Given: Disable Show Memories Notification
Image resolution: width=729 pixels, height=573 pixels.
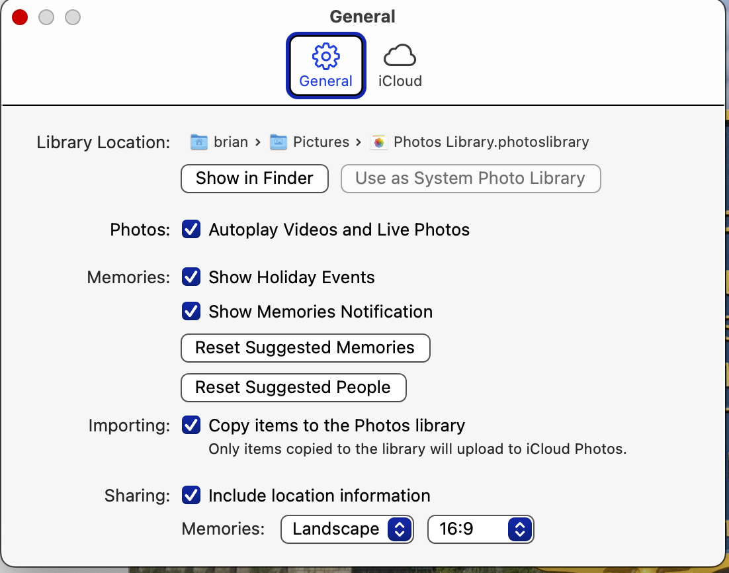Looking at the screenshot, I should click(x=191, y=312).
